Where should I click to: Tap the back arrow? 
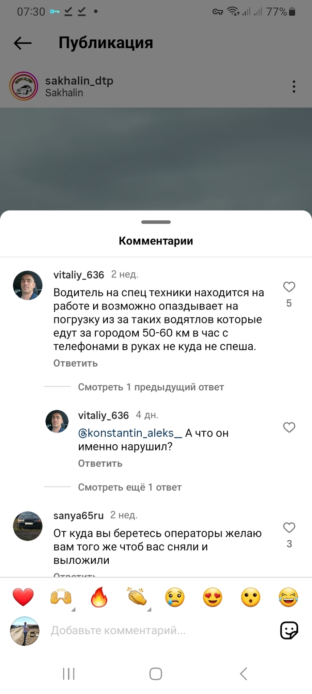23,43
